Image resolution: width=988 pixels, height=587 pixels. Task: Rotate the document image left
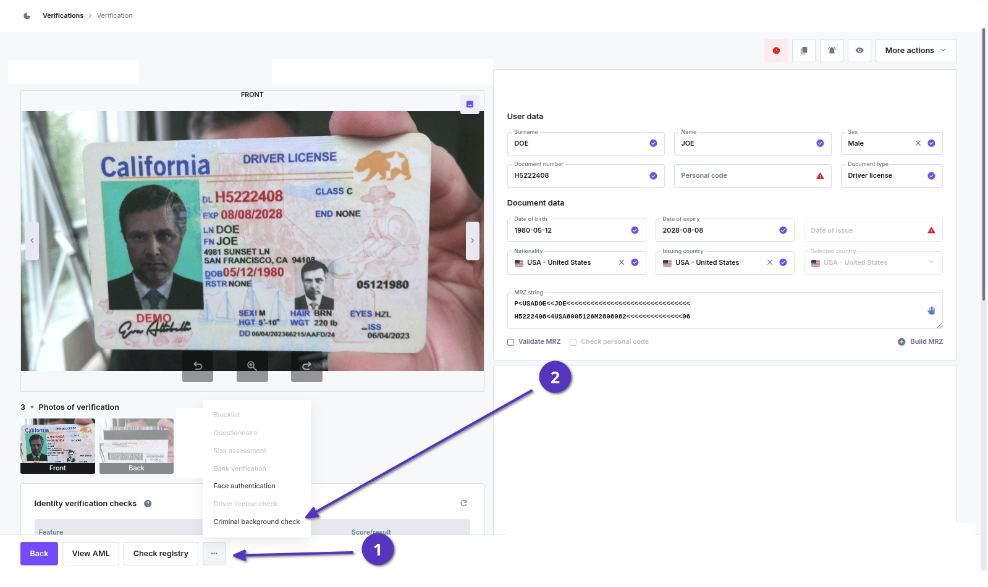pos(198,366)
